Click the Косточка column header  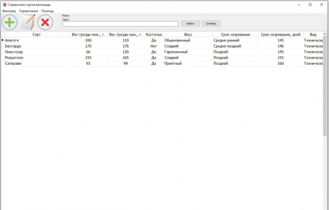pos(154,35)
